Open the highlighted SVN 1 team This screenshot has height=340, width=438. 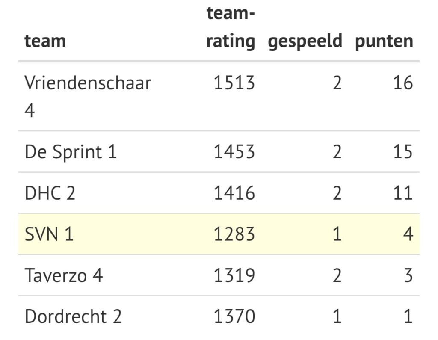pos(49,234)
